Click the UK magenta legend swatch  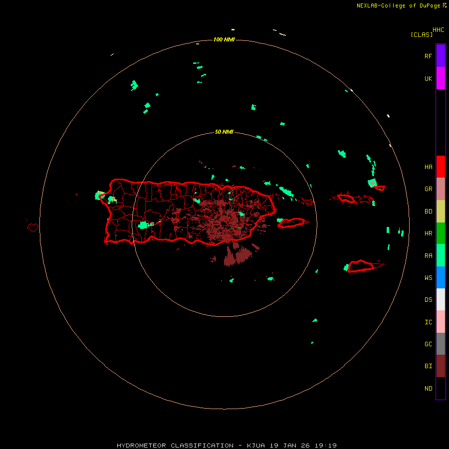click(x=441, y=78)
